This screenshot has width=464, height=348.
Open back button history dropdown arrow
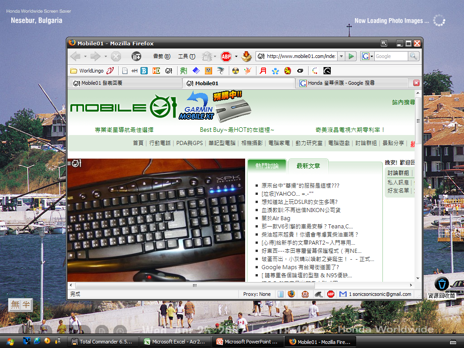(x=85, y=56)
